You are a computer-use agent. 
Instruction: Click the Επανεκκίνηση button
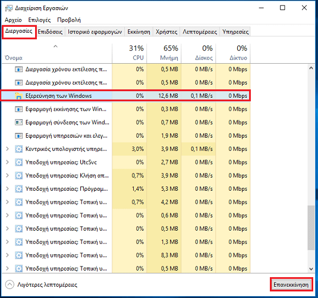pos(291,284)
